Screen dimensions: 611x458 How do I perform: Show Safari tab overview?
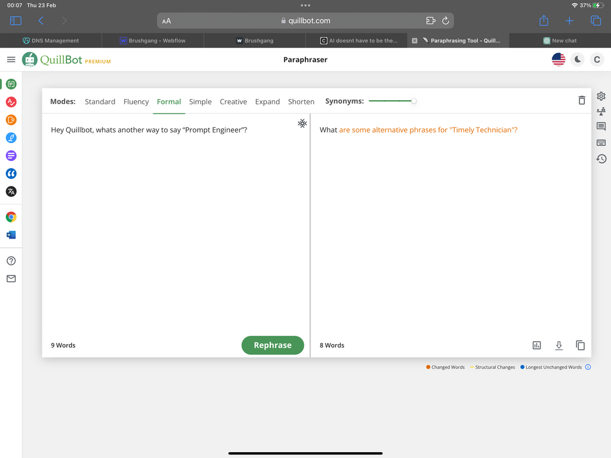pyautogui.click(x=595, y=20)
